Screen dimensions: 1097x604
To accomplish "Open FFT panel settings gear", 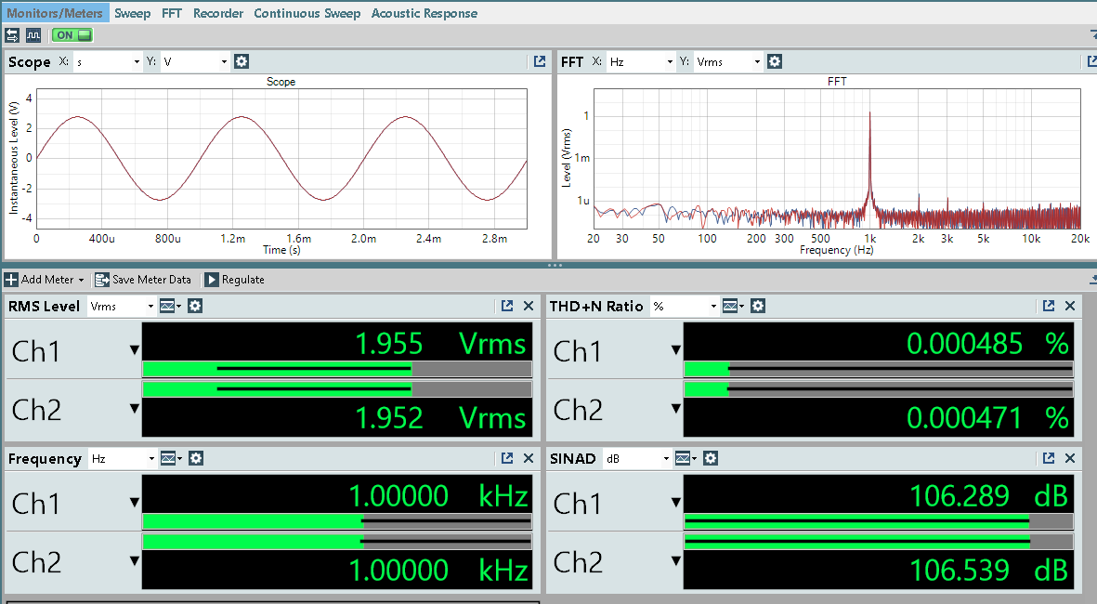I will click(775, 62).
